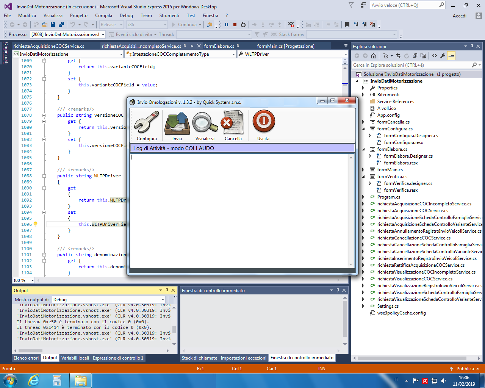Image resolution: width=485 pixels, height=388 pixels.
Task: Toggle the Preview Selected Items icon
Action: pos(451,56)
